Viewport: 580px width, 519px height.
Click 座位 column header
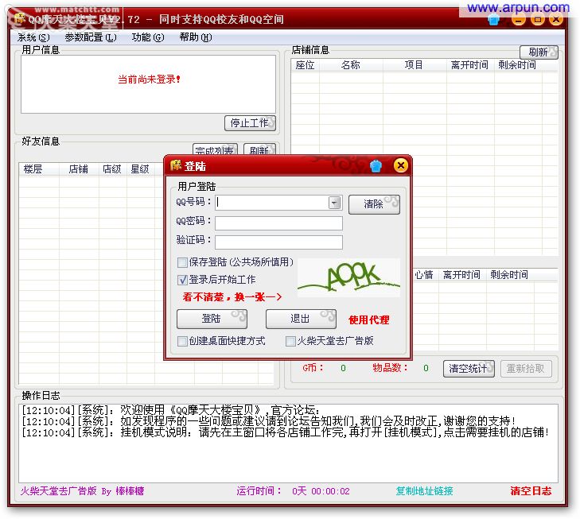click(306, 65)
